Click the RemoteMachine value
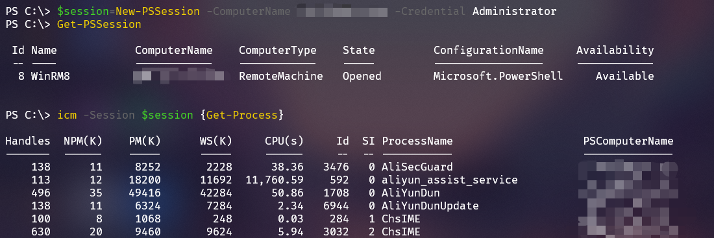714x238 pixels. pos(281,76)
